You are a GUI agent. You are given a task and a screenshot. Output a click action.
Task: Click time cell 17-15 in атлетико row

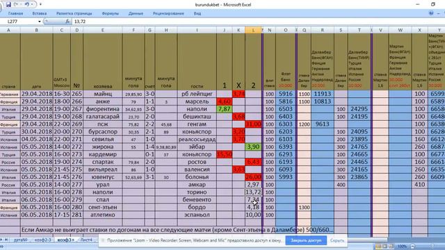(62, 215)
